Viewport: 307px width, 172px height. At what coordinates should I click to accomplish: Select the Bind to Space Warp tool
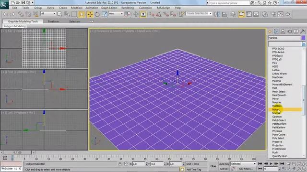35,14
